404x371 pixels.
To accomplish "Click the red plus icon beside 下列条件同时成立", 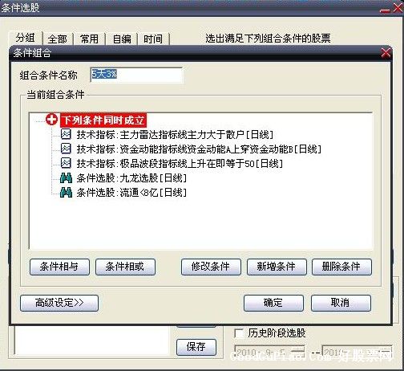I will [51, 120].
